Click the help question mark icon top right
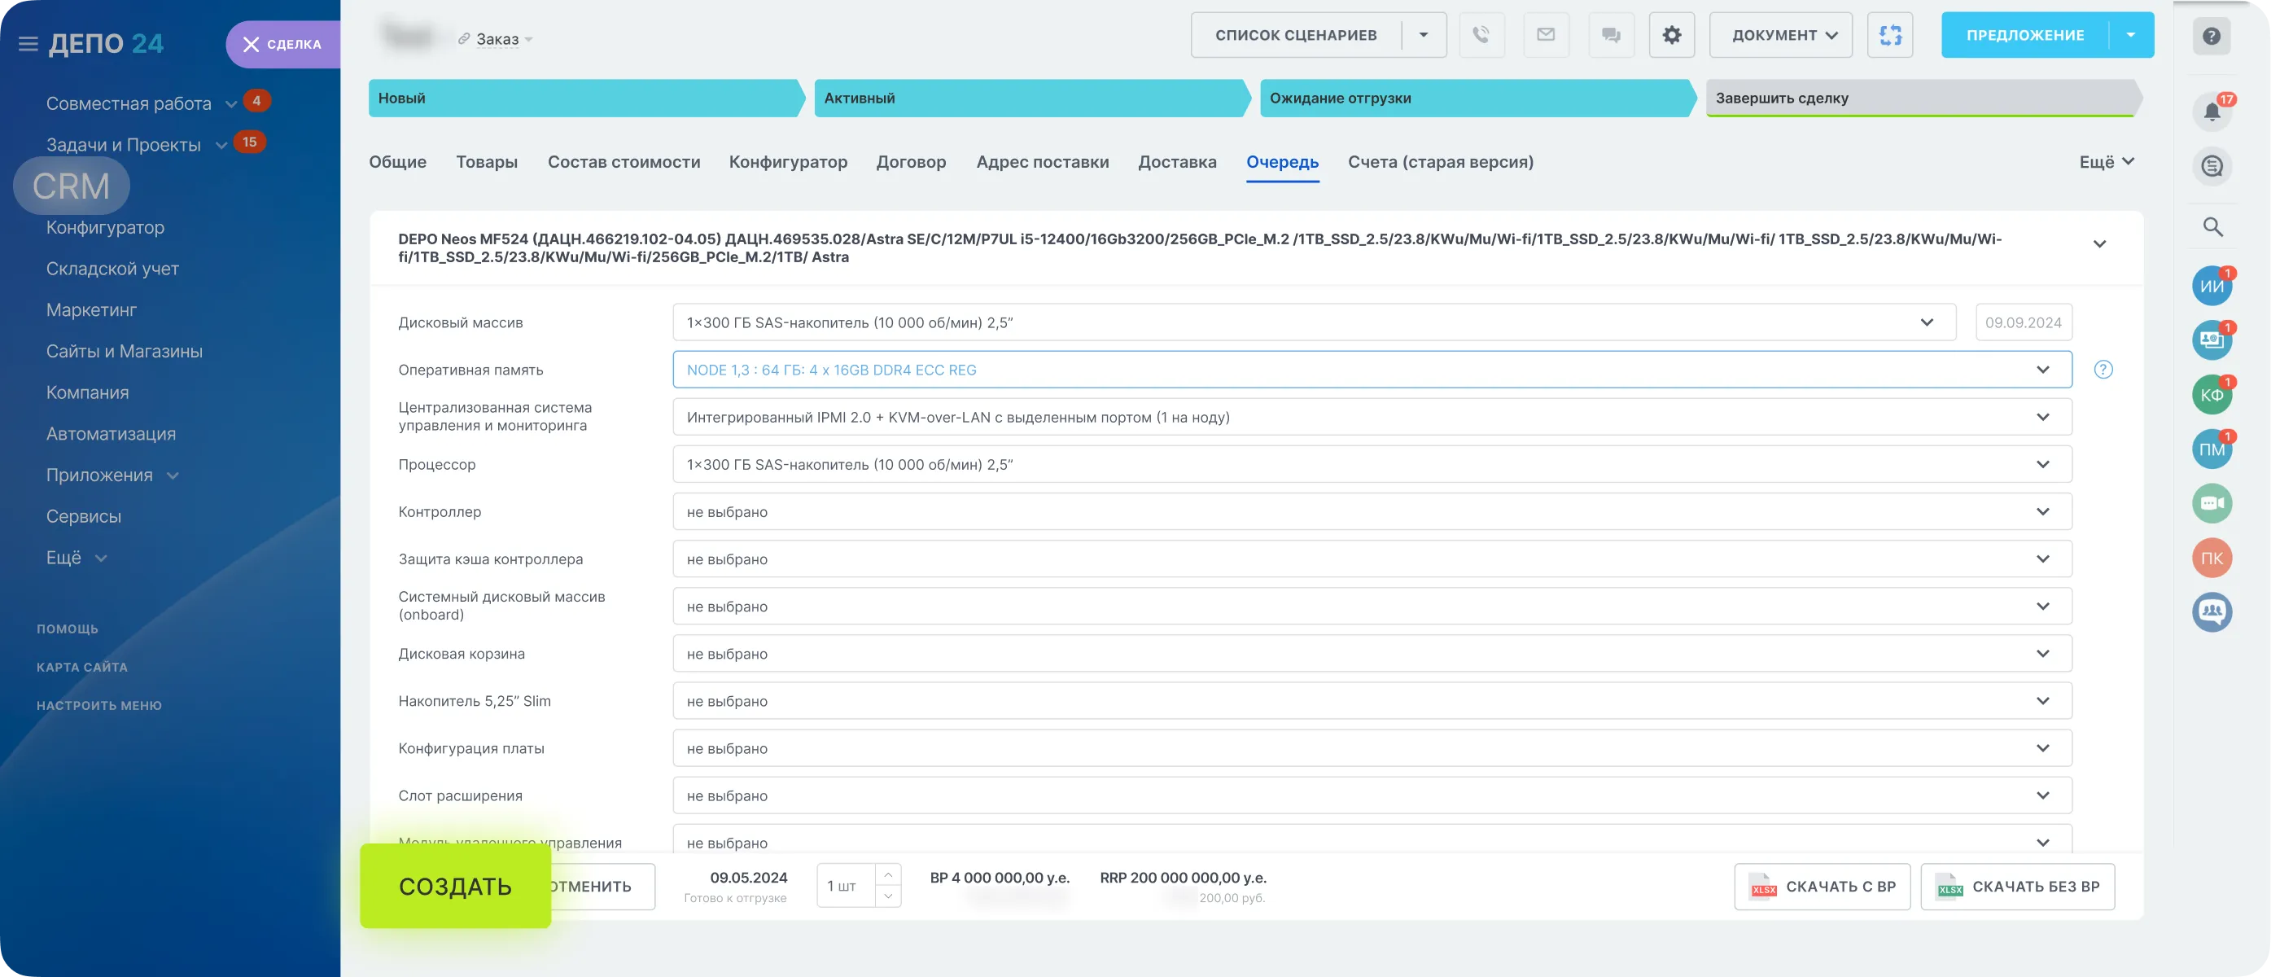This screenshot has width=2271, height=977. point(2211,36)
